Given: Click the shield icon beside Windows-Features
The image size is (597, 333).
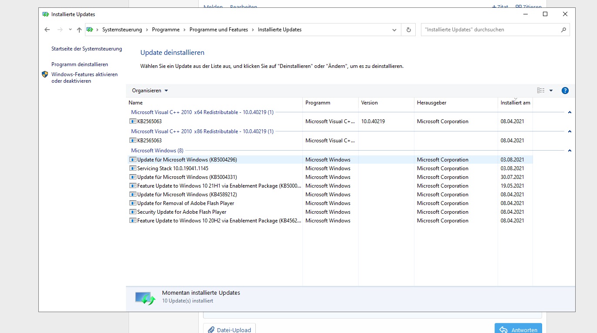Looking at the screenshot, I should (45, 74).
